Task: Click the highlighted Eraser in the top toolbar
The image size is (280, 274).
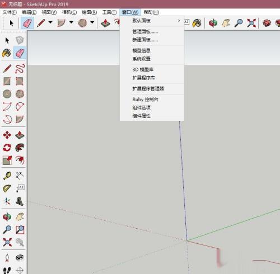Action: click(27, 23)
